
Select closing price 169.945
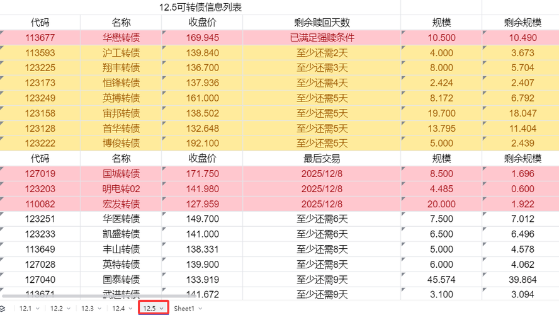pyautogui.click(x=203, y=37)
